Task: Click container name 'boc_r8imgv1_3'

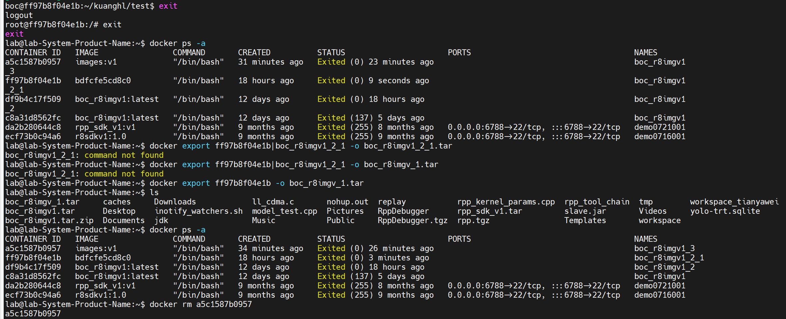Action: pyautogui.click(x=664, y=248)
